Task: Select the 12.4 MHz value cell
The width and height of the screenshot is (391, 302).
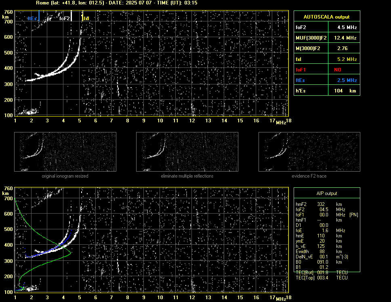Action: tap(344, 38)
